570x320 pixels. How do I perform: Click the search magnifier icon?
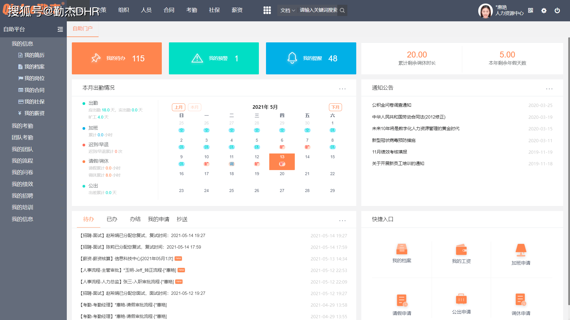pos(342,10)
